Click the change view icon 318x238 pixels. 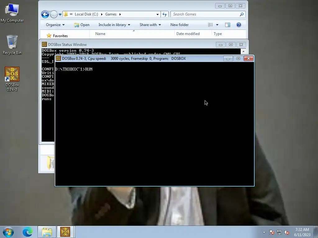tap(210, 25)
